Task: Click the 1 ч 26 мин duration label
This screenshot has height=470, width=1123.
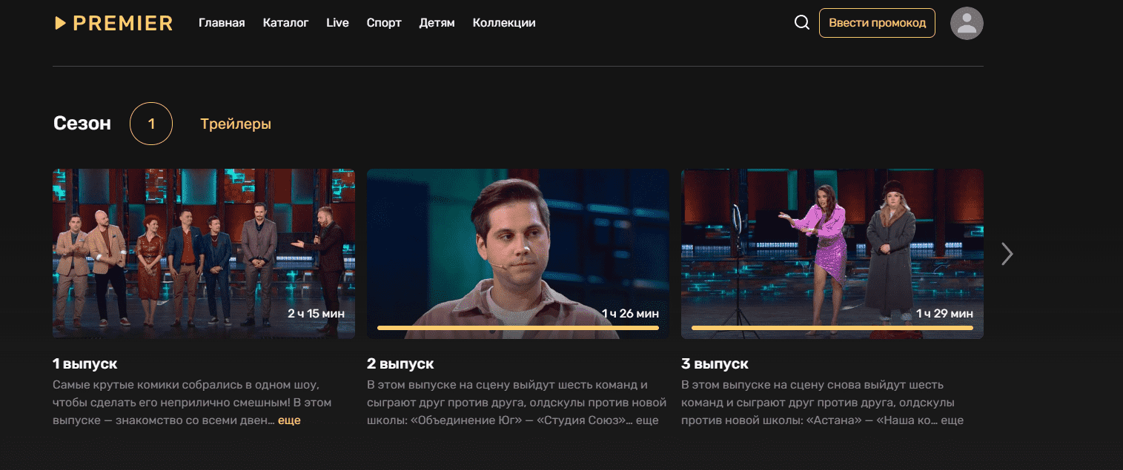Action: tap(630, 314)
